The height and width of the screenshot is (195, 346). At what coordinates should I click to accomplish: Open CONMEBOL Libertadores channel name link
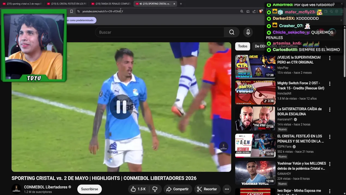46,187
